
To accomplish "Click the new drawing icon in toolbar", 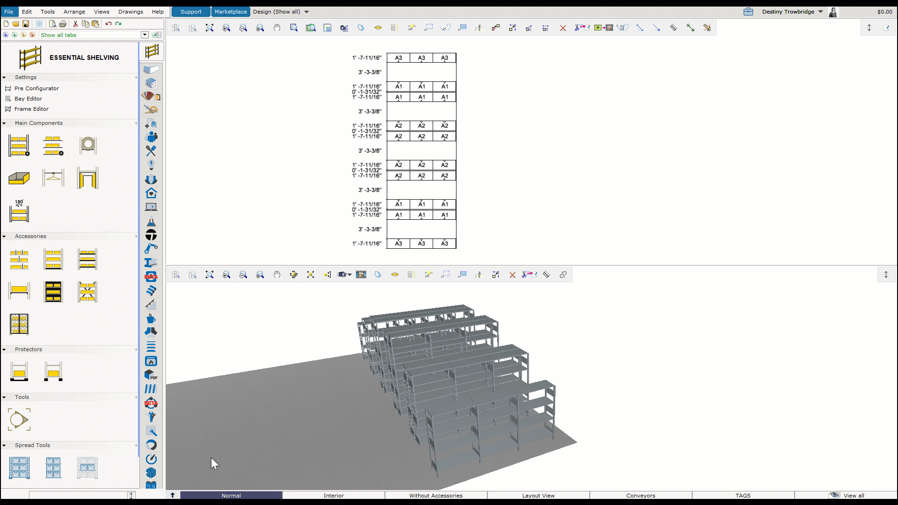I will tap(6, 24).
